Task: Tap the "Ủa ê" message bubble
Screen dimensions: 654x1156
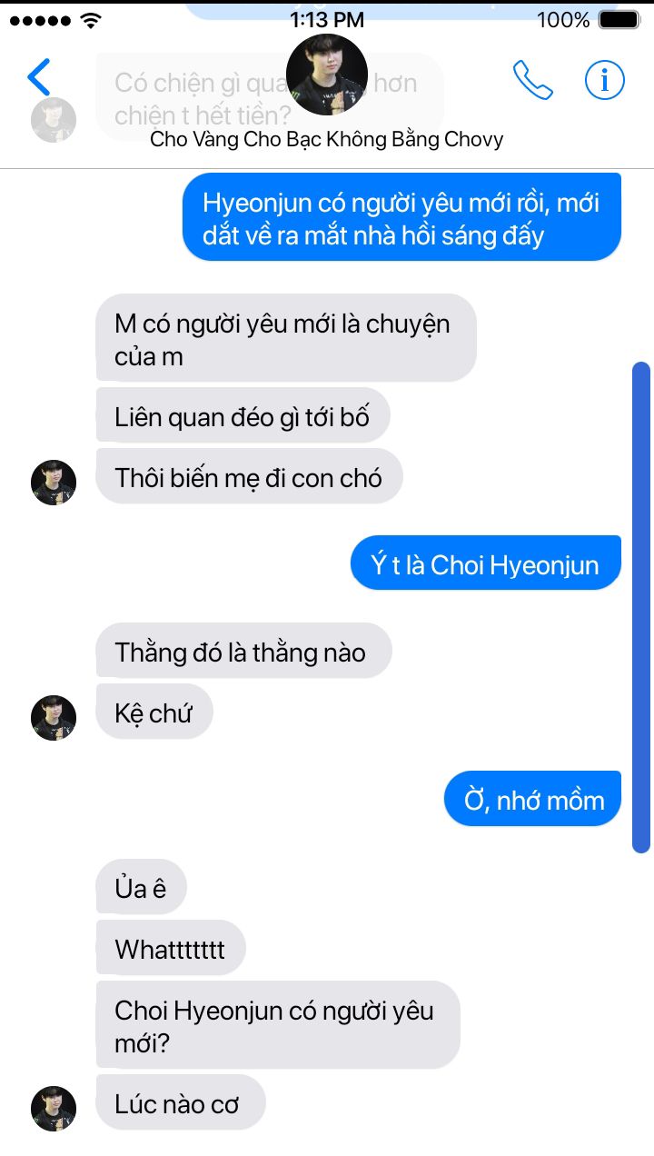Action: [141, 887]
